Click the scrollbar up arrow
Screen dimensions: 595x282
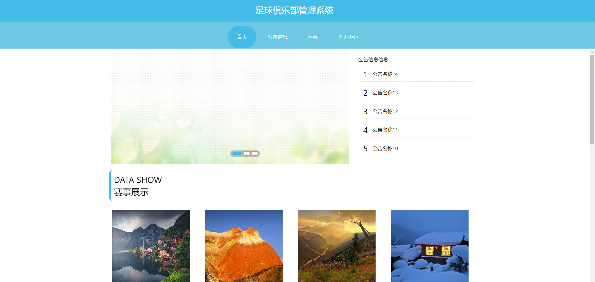coord(592,52)
